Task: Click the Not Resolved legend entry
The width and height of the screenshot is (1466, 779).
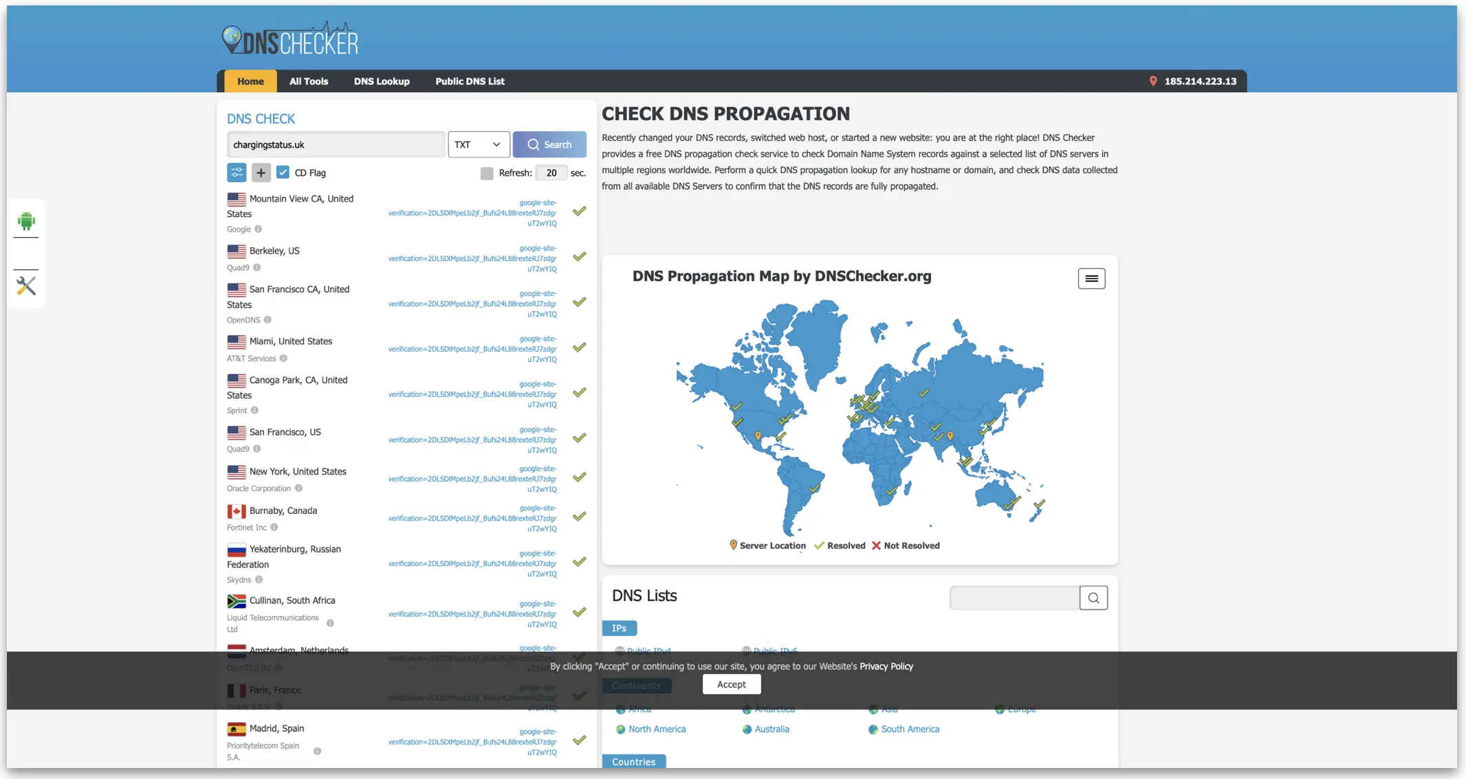Action: 905,545
